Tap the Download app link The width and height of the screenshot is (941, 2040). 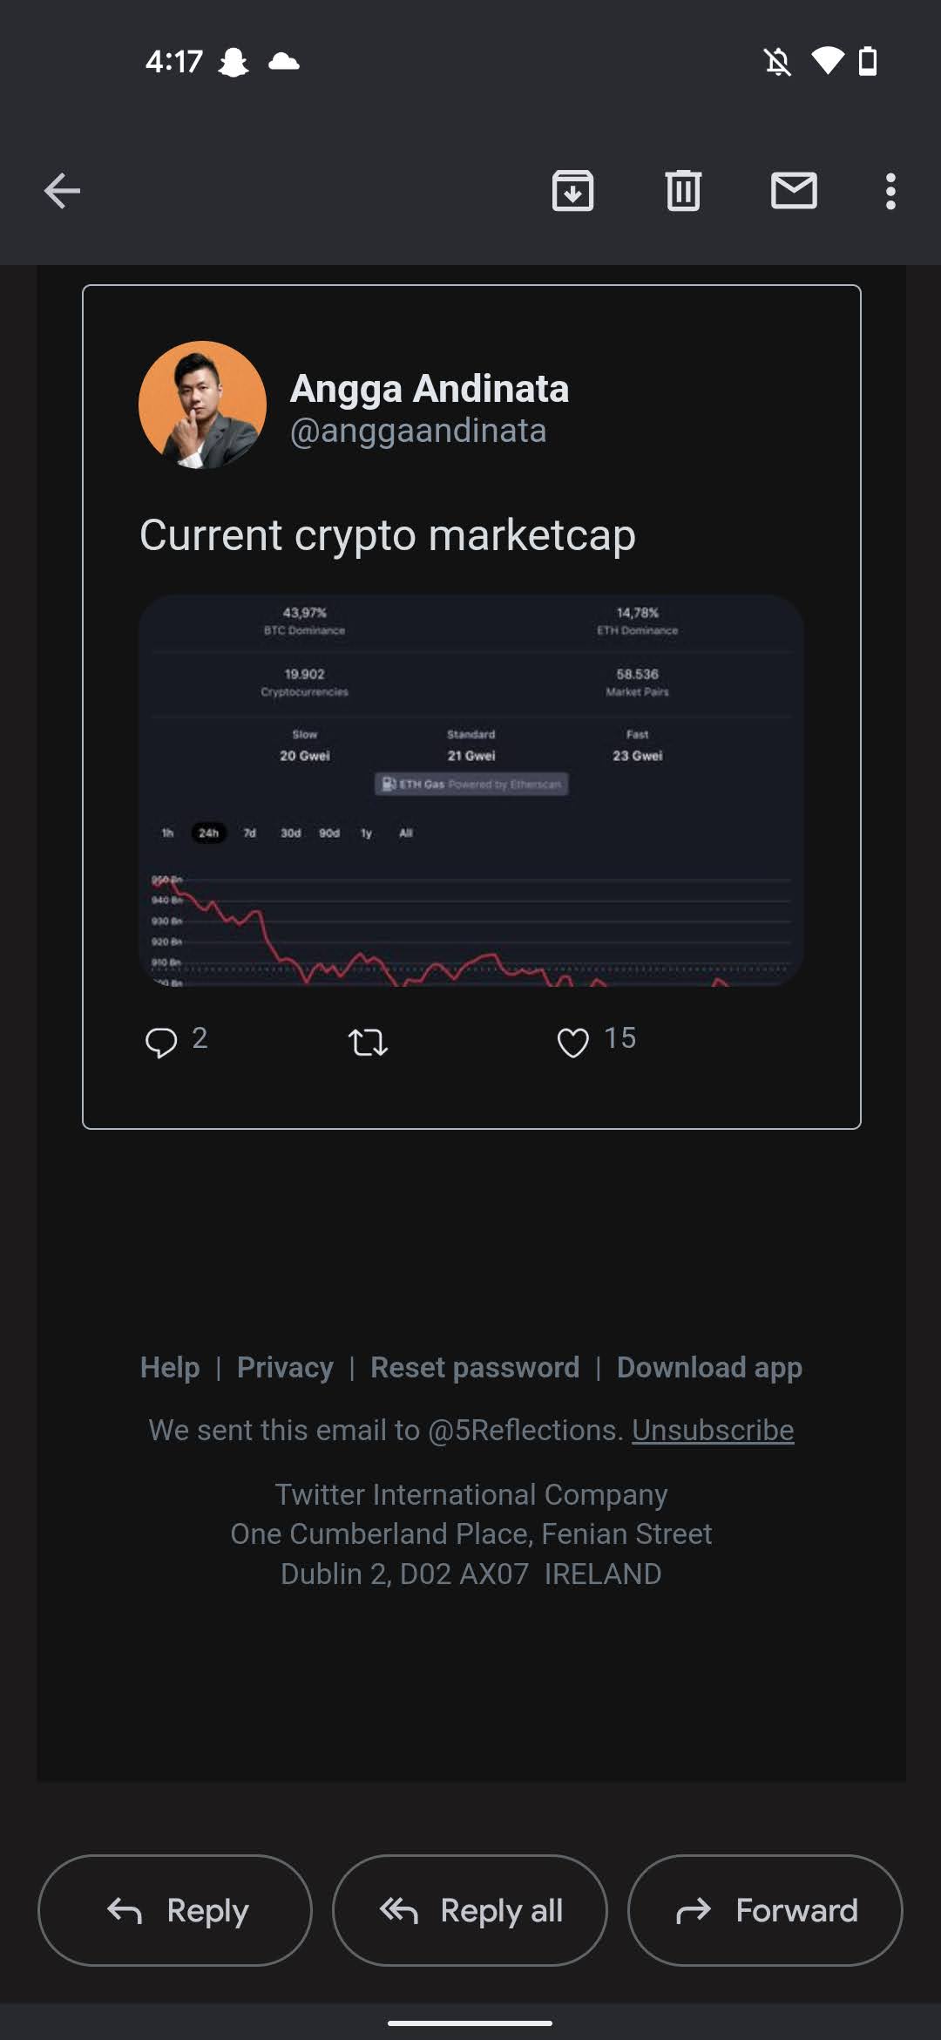[709, 1367]
